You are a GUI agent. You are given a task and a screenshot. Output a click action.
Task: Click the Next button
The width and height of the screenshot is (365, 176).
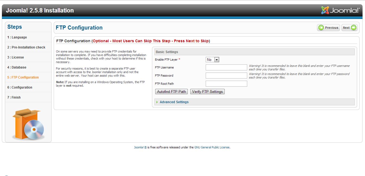(350, 28)
